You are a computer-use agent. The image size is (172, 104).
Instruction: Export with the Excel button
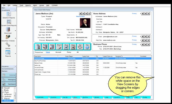pos(73,47)
